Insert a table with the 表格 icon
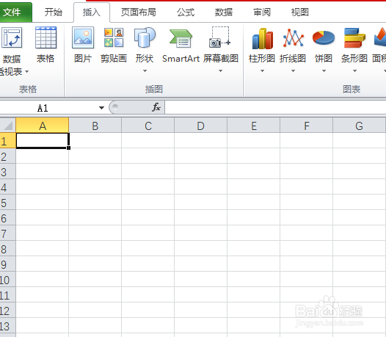 45,37
